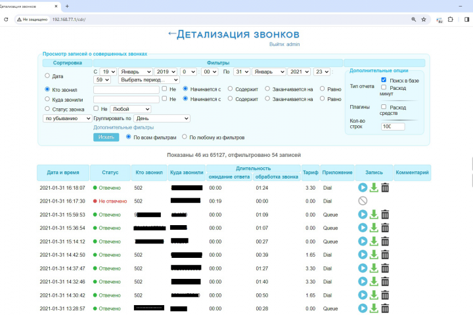Download recording of 15:59:53 call

coord(374,215)
